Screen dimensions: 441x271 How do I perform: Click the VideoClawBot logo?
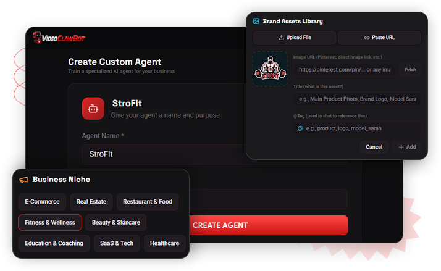[x=59, y=38]
